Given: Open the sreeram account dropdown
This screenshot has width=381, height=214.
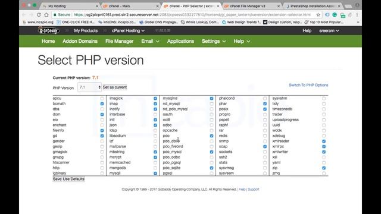Looking at the screenshot, I should point(329,31).
